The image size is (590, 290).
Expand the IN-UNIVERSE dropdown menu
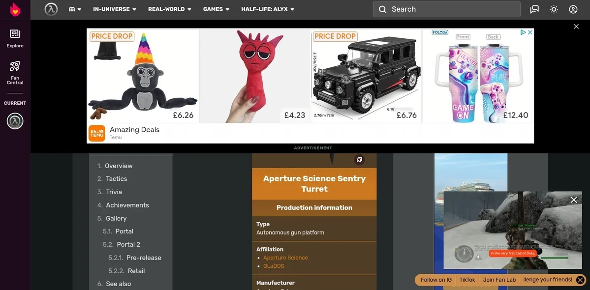pos(115,9)
